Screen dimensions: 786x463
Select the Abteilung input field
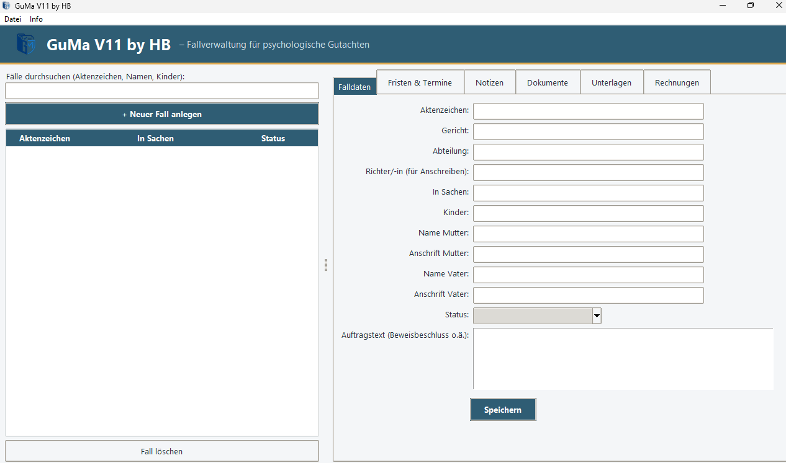pos(589,152)
